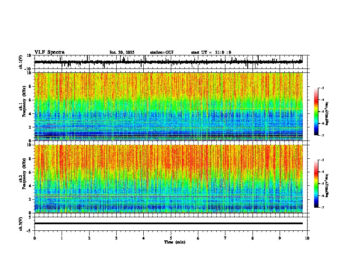Click the "start UT = 21:0 :0" label

211,52
